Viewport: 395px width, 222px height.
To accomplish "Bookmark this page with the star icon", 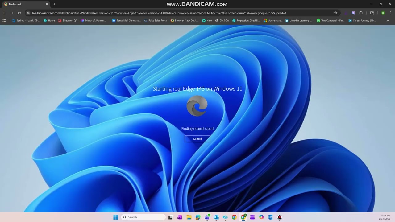I will pos(336,13).
